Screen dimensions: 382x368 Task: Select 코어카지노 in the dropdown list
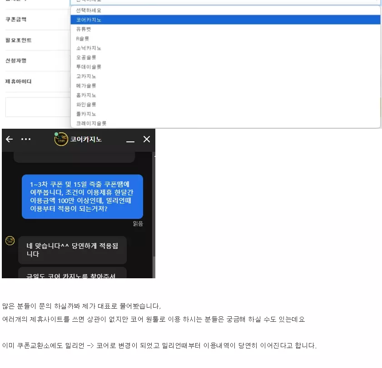225,19
